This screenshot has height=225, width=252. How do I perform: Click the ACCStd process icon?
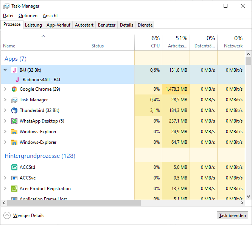14,167
